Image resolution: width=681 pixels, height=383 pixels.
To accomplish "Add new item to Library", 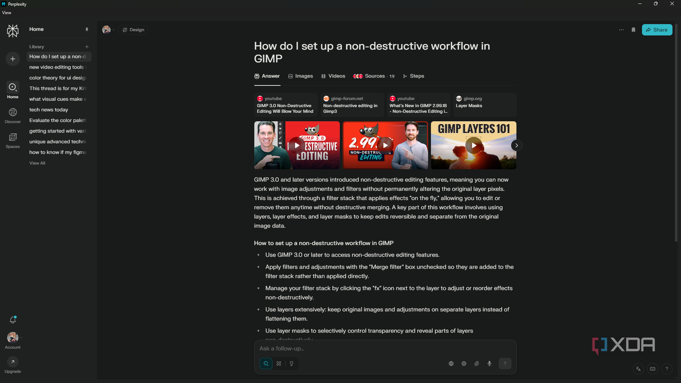I will (x=87, y=47).
